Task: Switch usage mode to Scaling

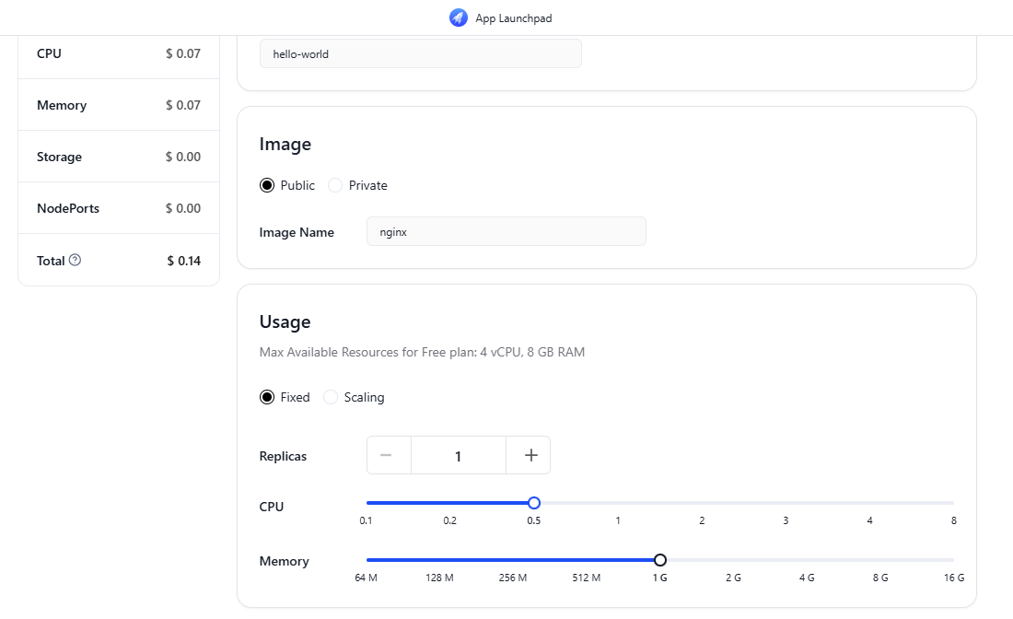Action: coord(331,397)
